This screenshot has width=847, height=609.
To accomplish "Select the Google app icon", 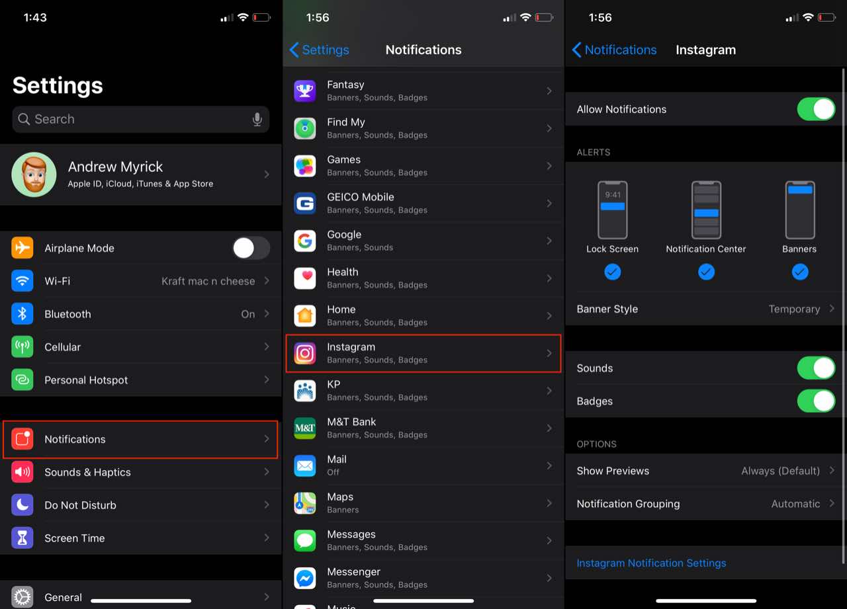I will pos(304,241).
